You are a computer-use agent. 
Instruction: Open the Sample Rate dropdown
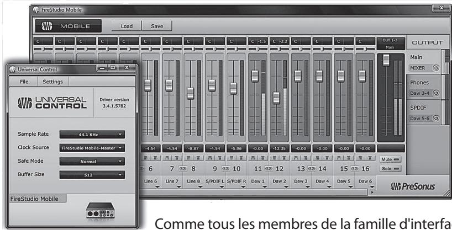coord(92,135)
